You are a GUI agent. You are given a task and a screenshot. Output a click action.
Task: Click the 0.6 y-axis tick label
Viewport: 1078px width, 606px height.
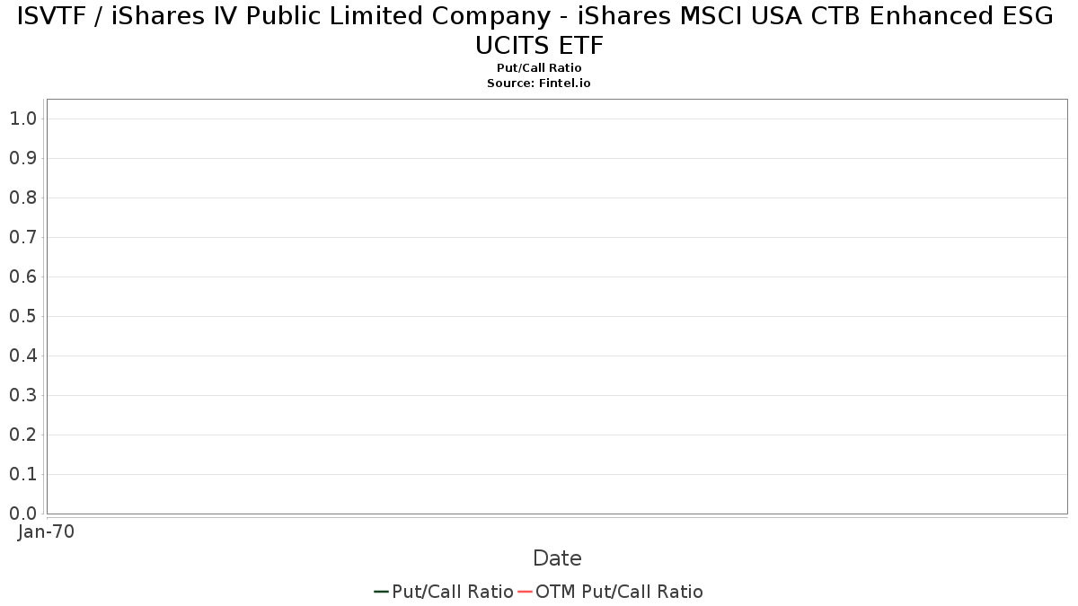pos(22,277)
